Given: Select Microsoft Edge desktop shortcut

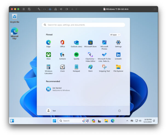Looking at the screenshot, I should point(15,33).
